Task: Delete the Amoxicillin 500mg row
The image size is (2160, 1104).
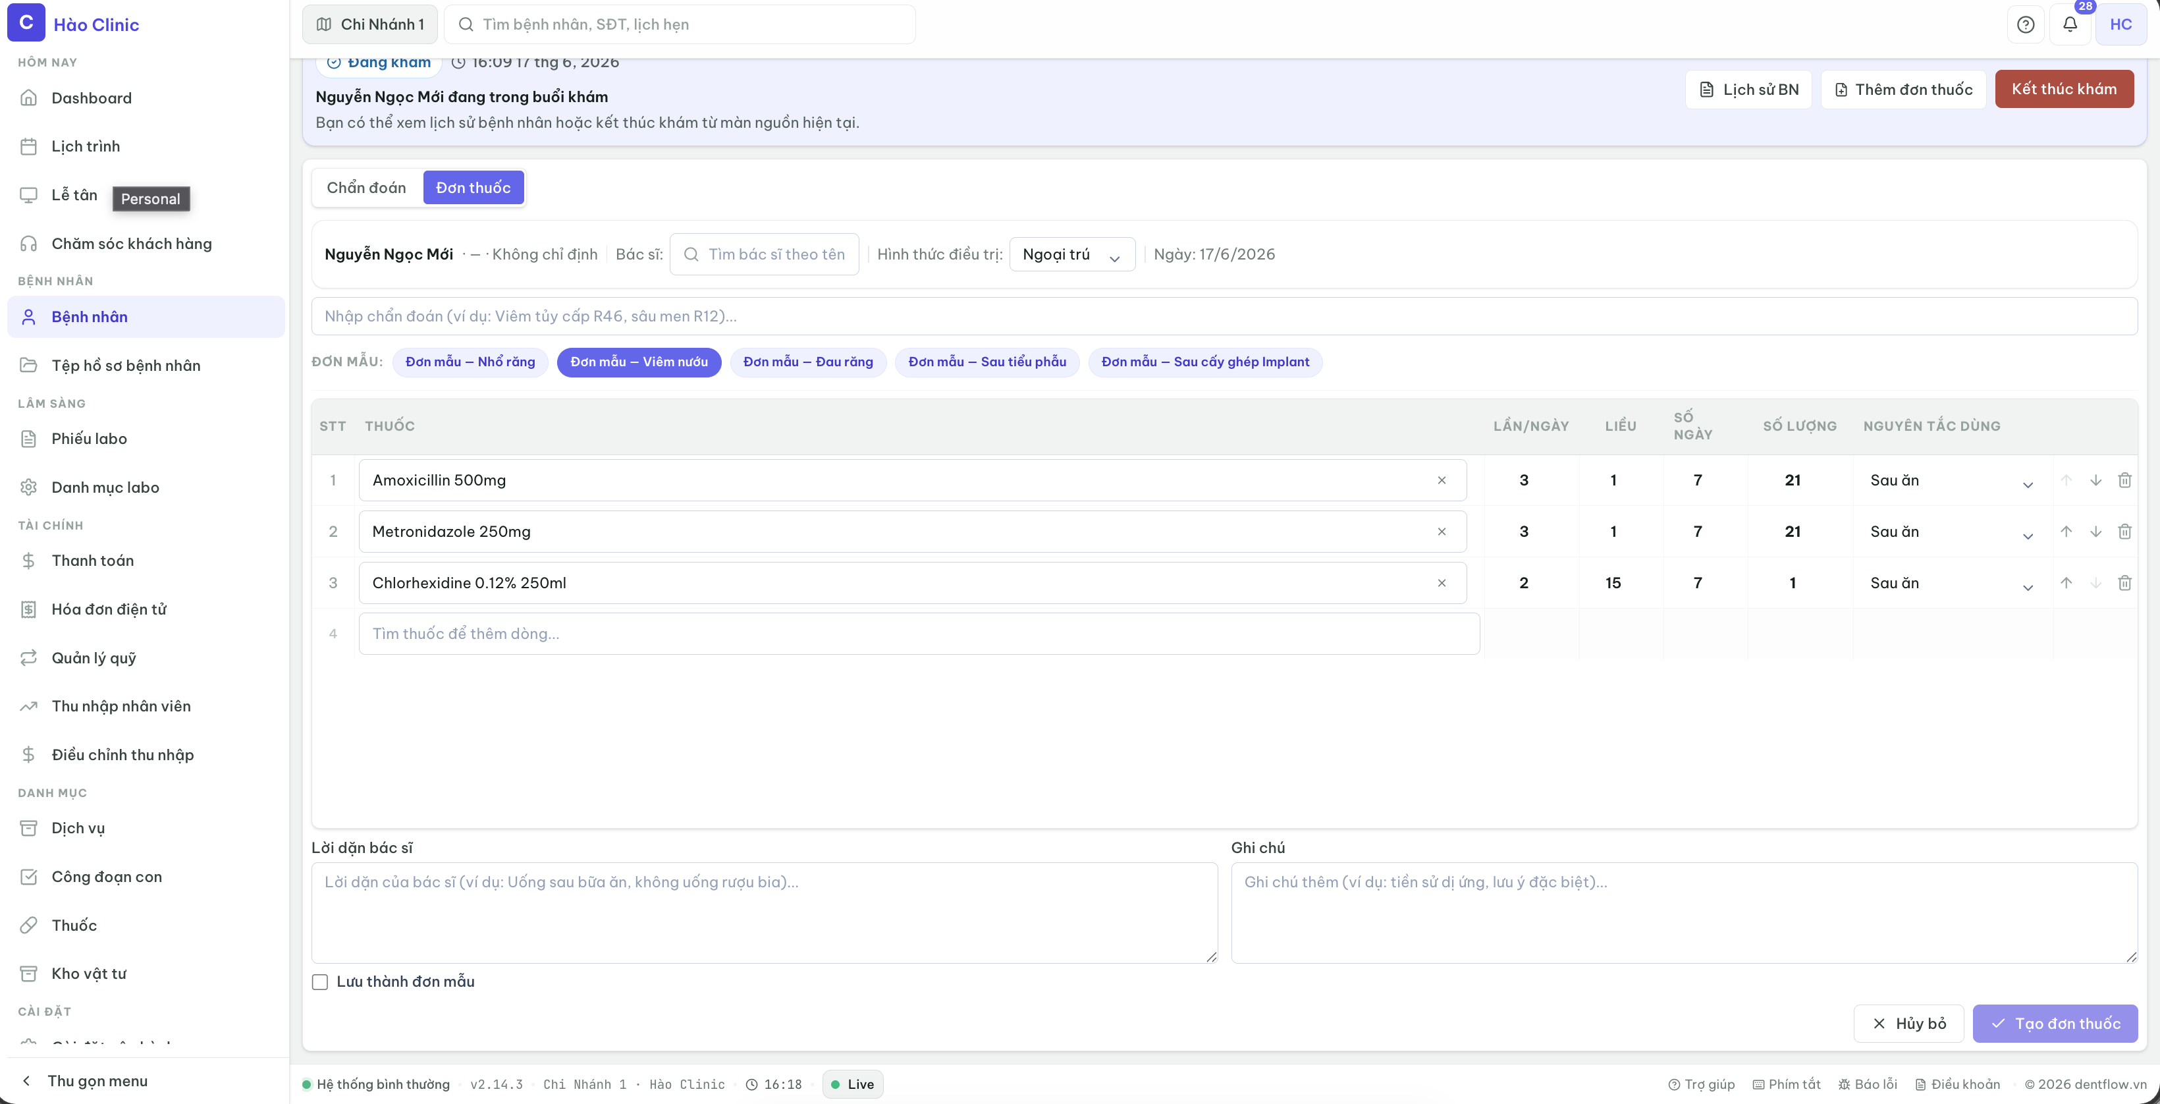Action: [2125, 481]
